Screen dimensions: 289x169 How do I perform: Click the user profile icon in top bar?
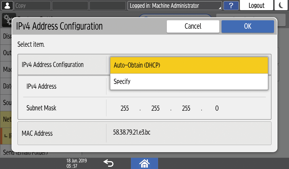tap(7, 5)
